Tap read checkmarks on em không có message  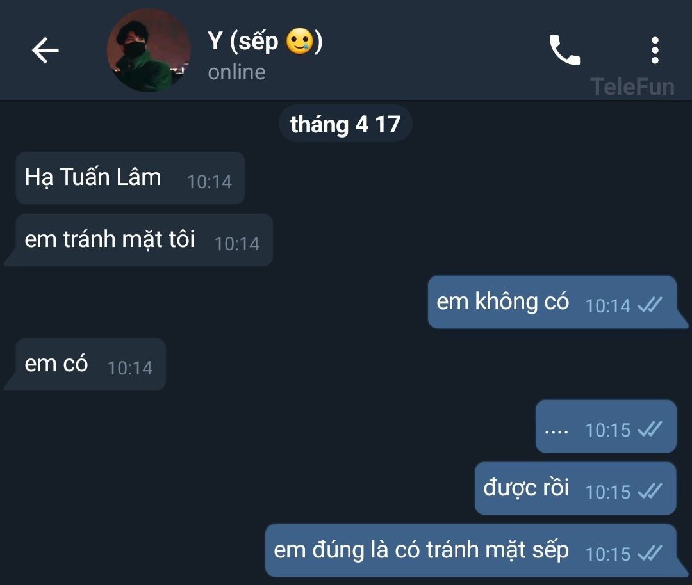tap(650, 305)
